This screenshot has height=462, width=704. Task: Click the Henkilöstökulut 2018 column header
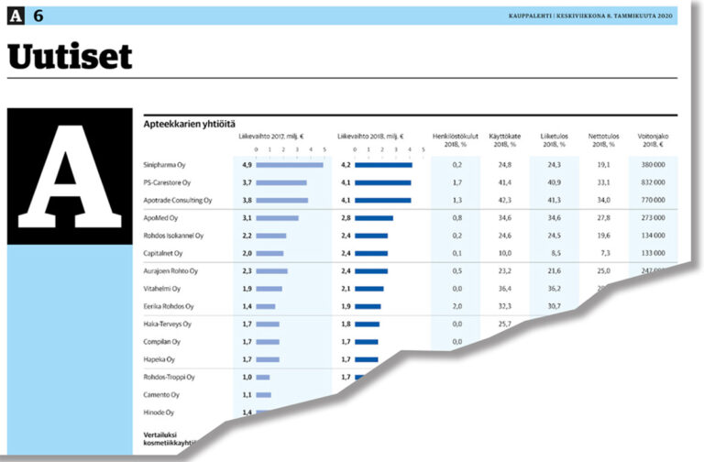click(456, 140)
